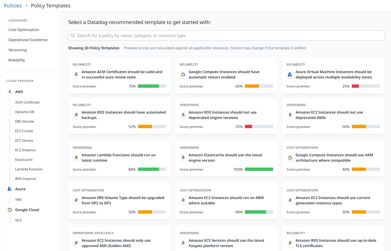Click the Google Cloud icon in sidebar
This screenshot has width=391, height=251.
point(10,210)
